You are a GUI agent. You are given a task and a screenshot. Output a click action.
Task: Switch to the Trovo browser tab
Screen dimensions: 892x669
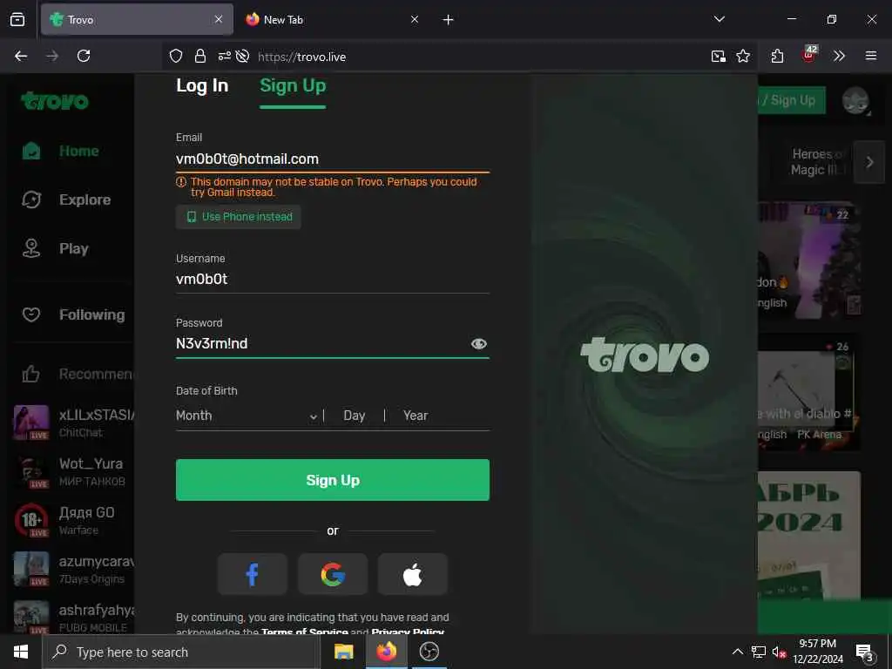tap(137, 19)
